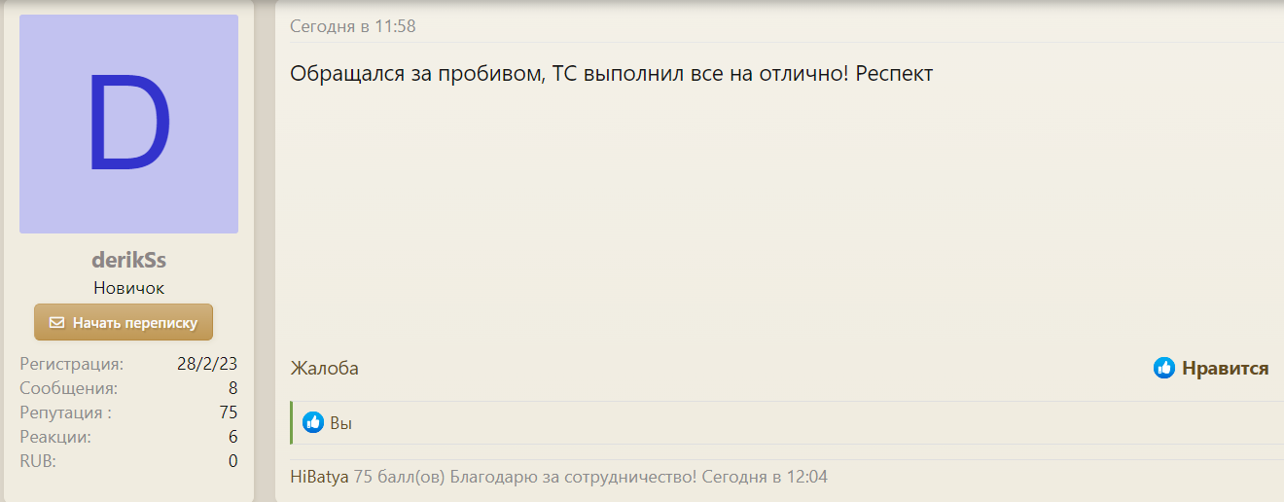
Task: Open HiBatya's profile link
Action: coord(319,478)
